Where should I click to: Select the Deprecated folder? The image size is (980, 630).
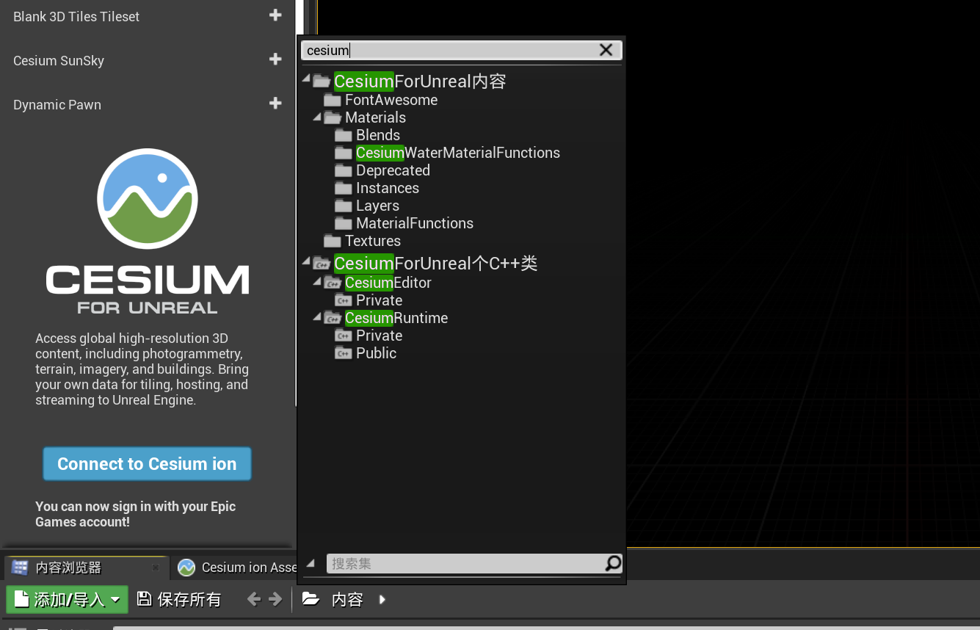[392, 170]
